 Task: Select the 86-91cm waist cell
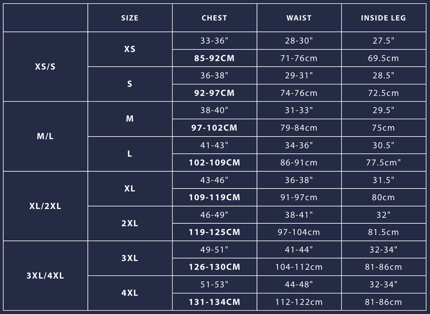coord(299,162)
